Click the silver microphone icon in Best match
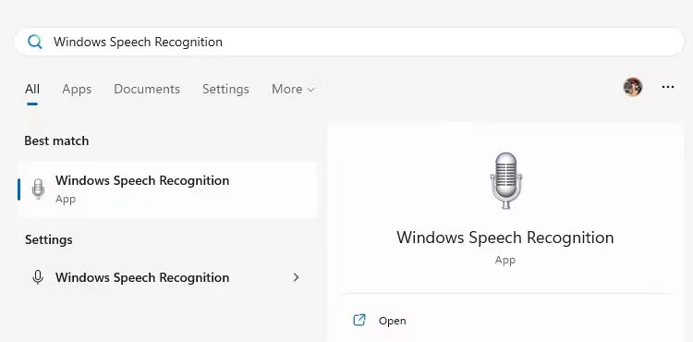 pyautogui.click(x=39, y=189)
